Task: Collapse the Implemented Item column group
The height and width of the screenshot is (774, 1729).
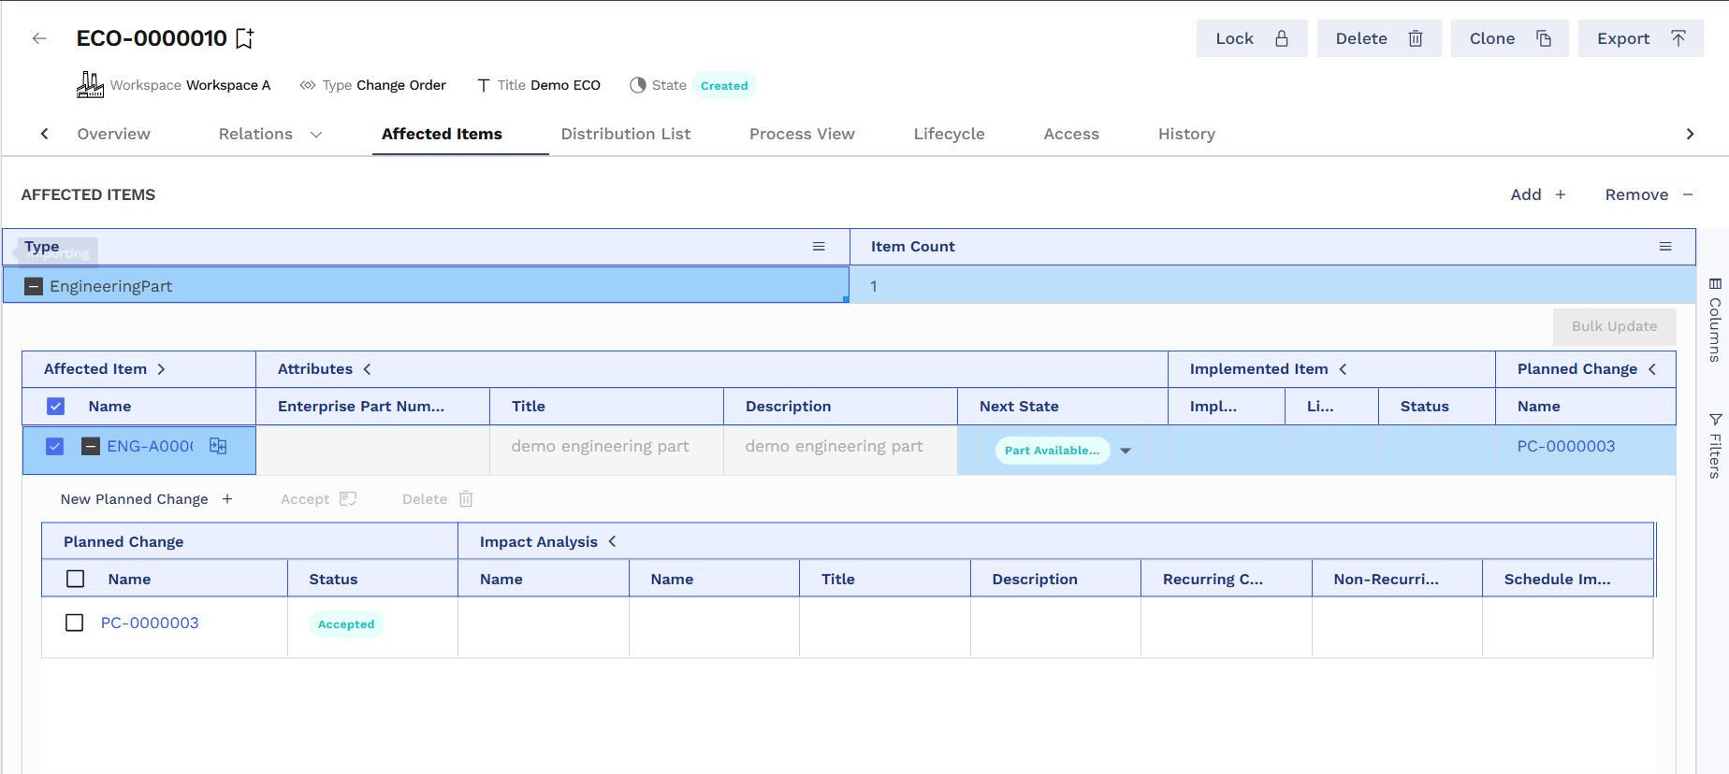Action: coord(1343,369)
